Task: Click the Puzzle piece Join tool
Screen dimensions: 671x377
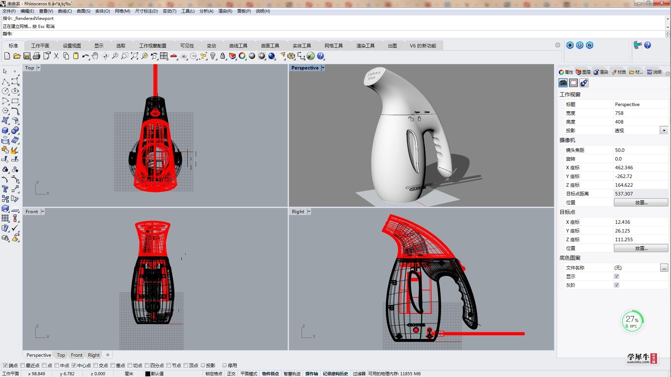Action: click(5, 150)
